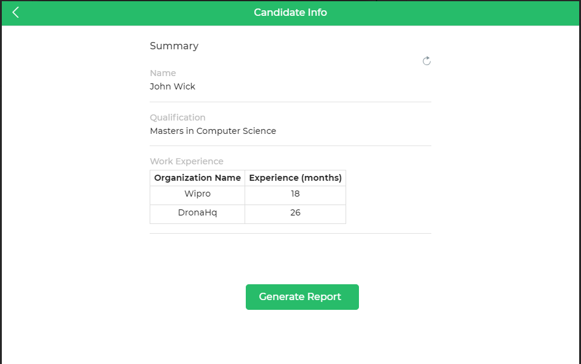The height and width of the screenshot is (364, 581).
Task: Click the Name field label
Action: pos(162,73)
